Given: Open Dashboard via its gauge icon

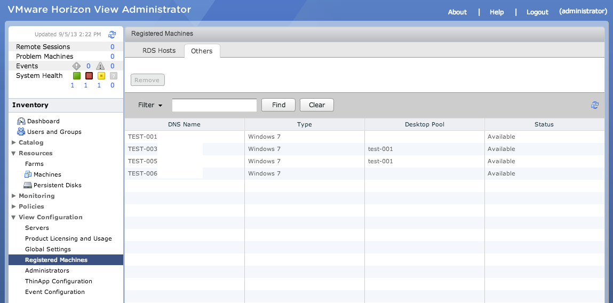Looking at the screenshot, I should [x=21, y=121].
